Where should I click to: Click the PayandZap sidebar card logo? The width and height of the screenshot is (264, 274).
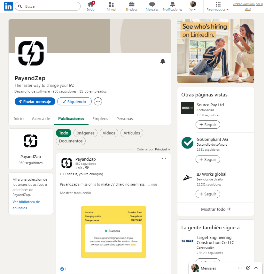coord(31,141)
